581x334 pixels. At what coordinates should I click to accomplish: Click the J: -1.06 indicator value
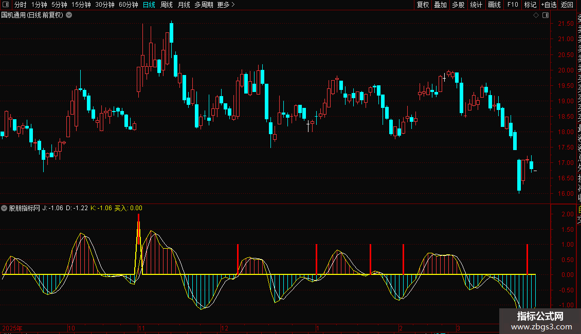52,208
